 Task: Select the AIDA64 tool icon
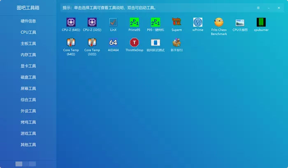pyautogui.click(x=113, y=43)
